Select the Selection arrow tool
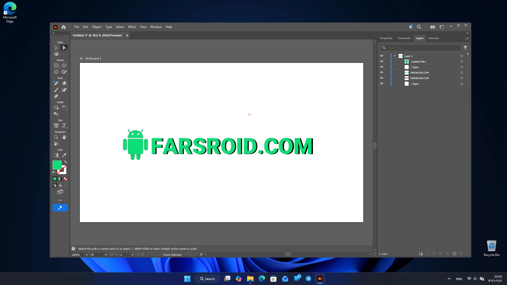Image resolution: width=507 pixels, height=285 pixels. coord(56,48)
